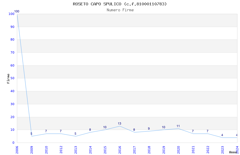Click the data value 8 for year 2014
Viewport: 240px width, 155px height.
[90, 130]
